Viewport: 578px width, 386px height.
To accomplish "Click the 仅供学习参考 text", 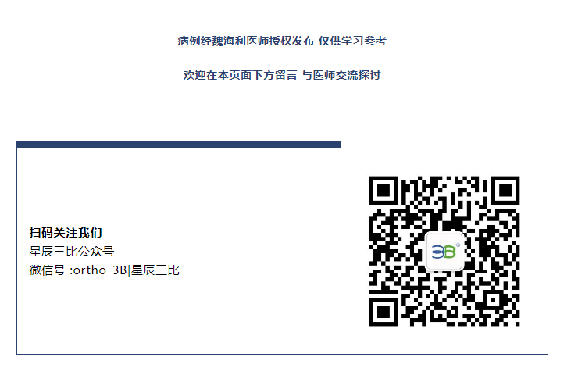I will 352,41.
